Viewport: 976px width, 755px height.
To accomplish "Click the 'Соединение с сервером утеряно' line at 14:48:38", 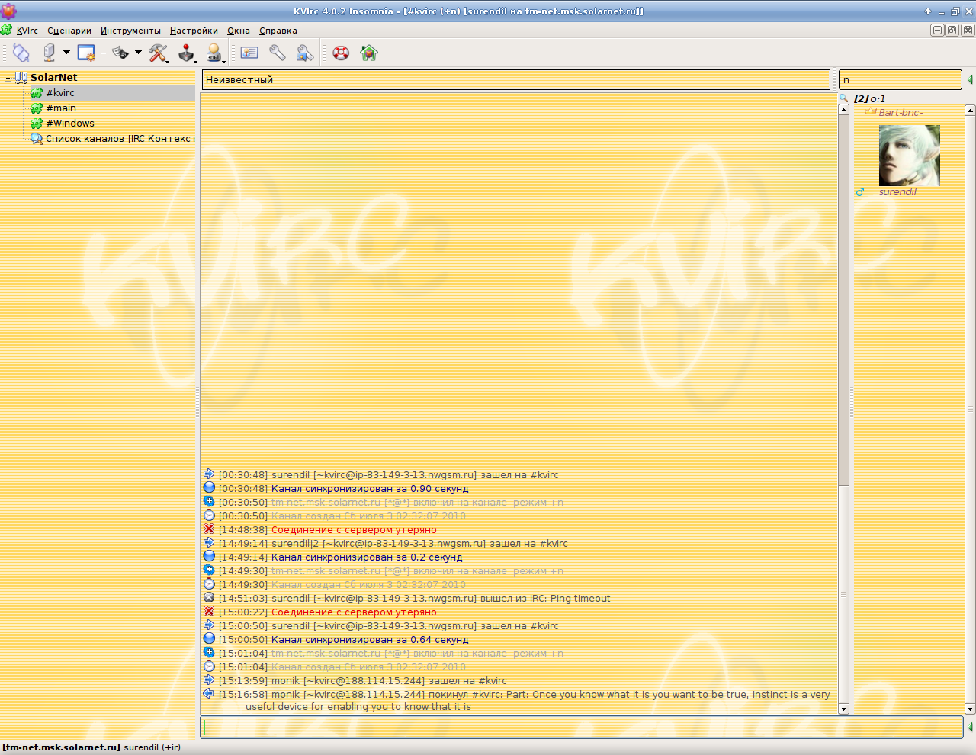I will pos(354,530).
